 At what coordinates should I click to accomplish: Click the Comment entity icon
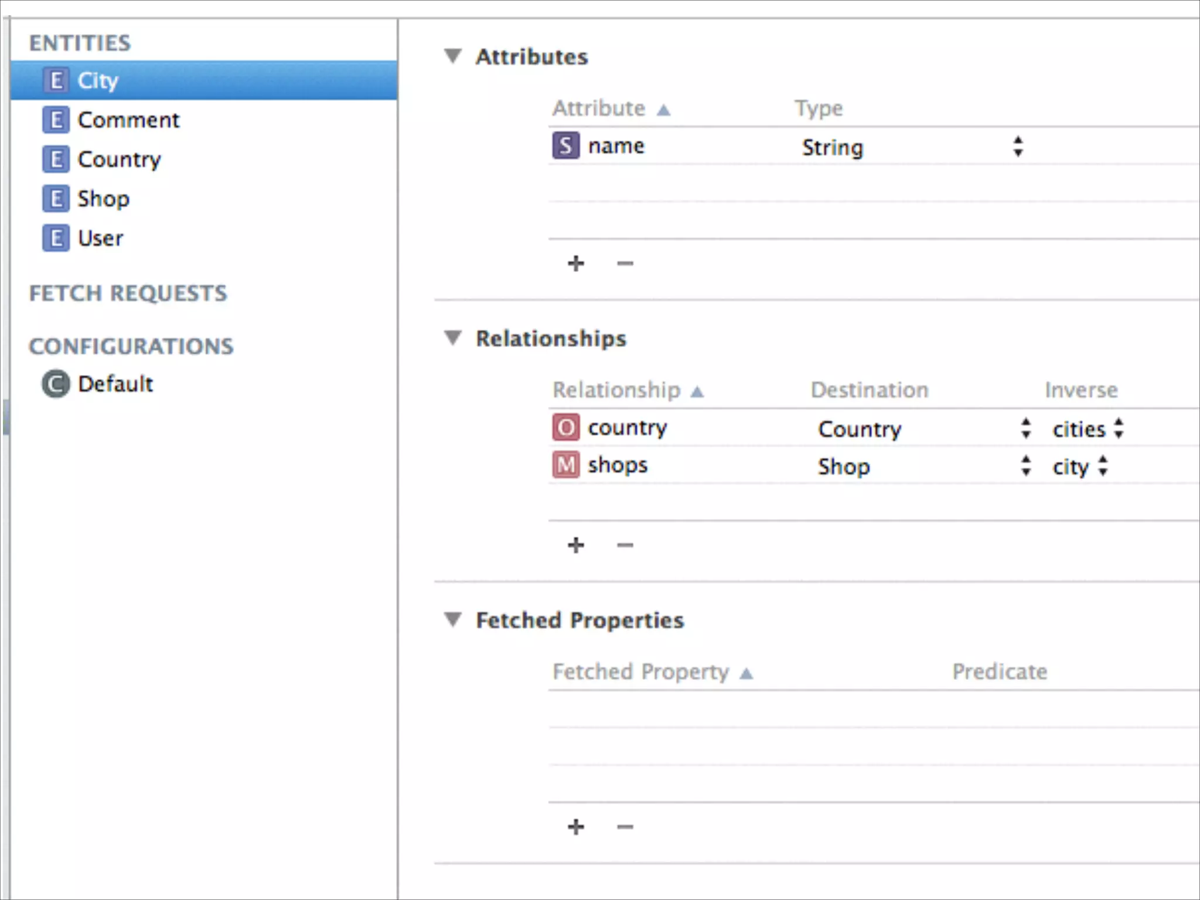pyautogui.click(x=56, y=120)
